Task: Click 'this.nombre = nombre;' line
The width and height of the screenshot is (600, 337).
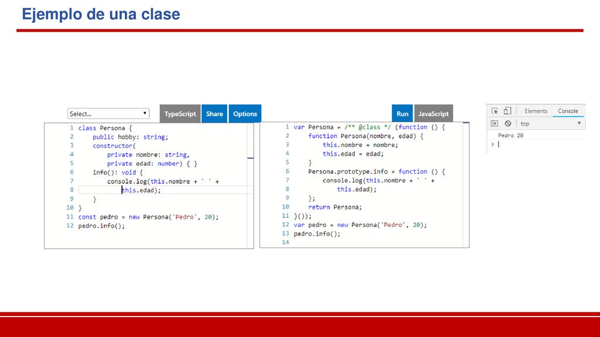Action: (x=360, y=145)
